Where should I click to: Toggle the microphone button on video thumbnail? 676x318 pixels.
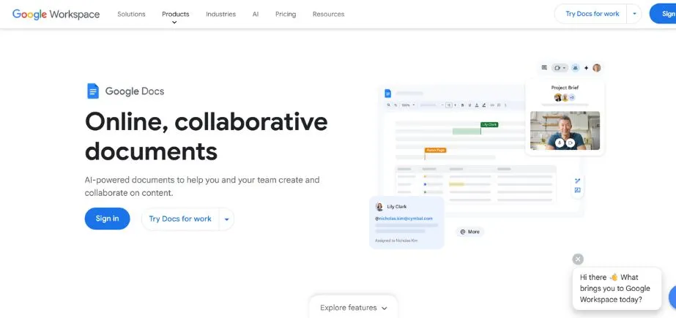pos(560,143)
